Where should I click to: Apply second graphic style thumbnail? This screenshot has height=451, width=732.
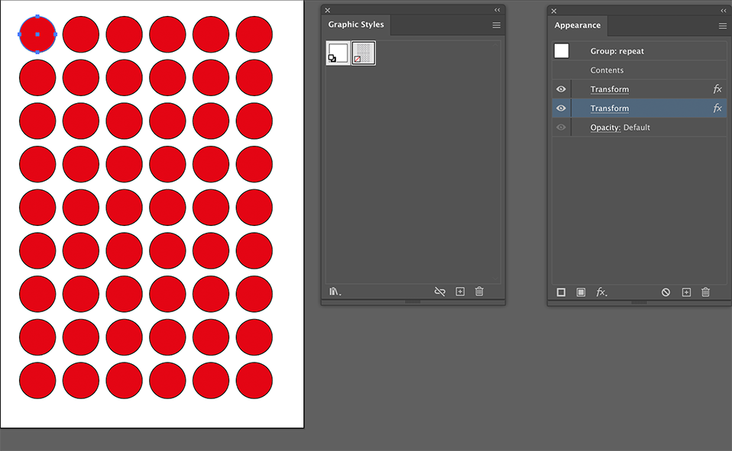tap(363, 53)
